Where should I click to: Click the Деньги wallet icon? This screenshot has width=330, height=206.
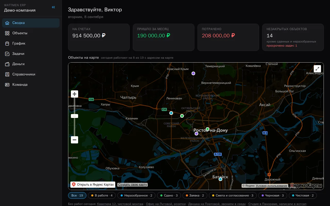(7, 64)
